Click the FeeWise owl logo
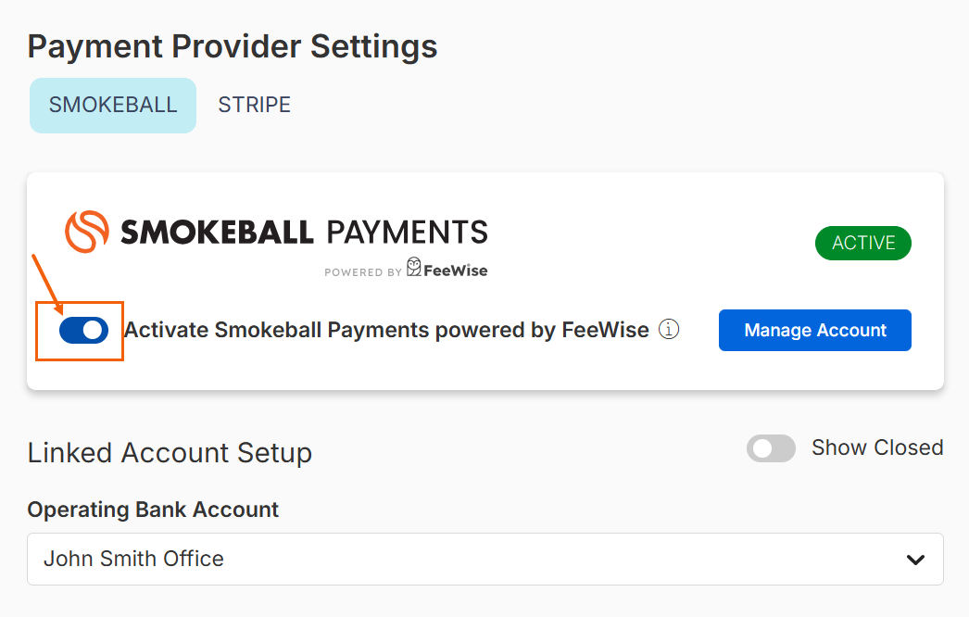 click(413, 267)
